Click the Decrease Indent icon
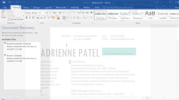 (x=79, y=13)
